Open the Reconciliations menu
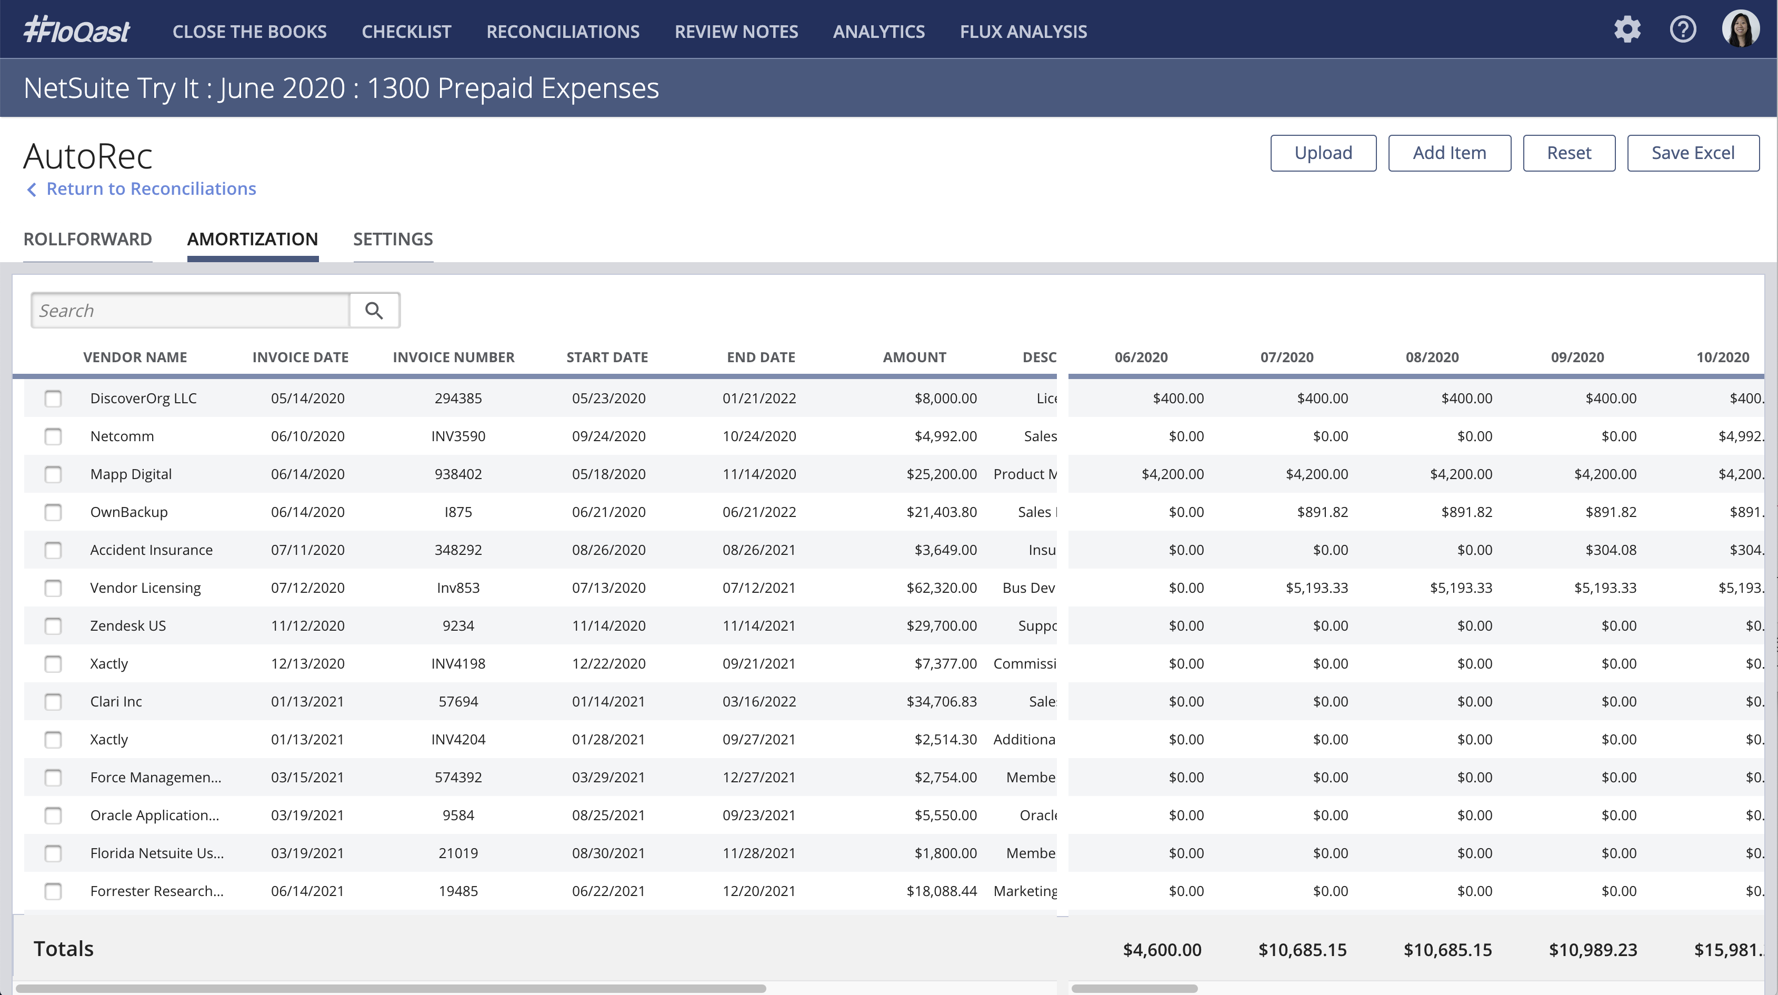Viewport: 1778px width, 995px height. (x=563, y=31)
